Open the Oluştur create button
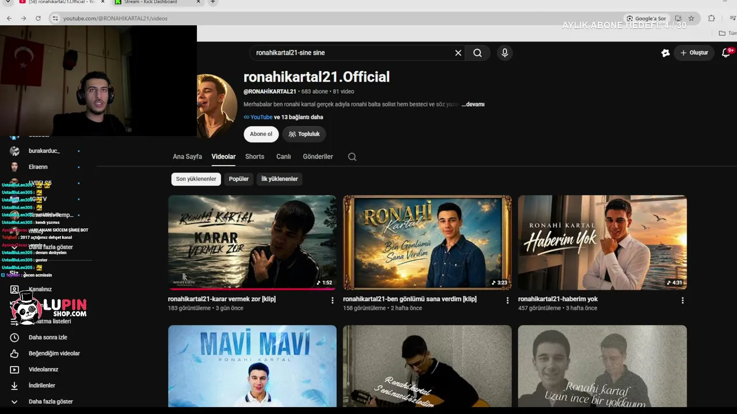Screen dimensions: 737x414 click(694, 53)
